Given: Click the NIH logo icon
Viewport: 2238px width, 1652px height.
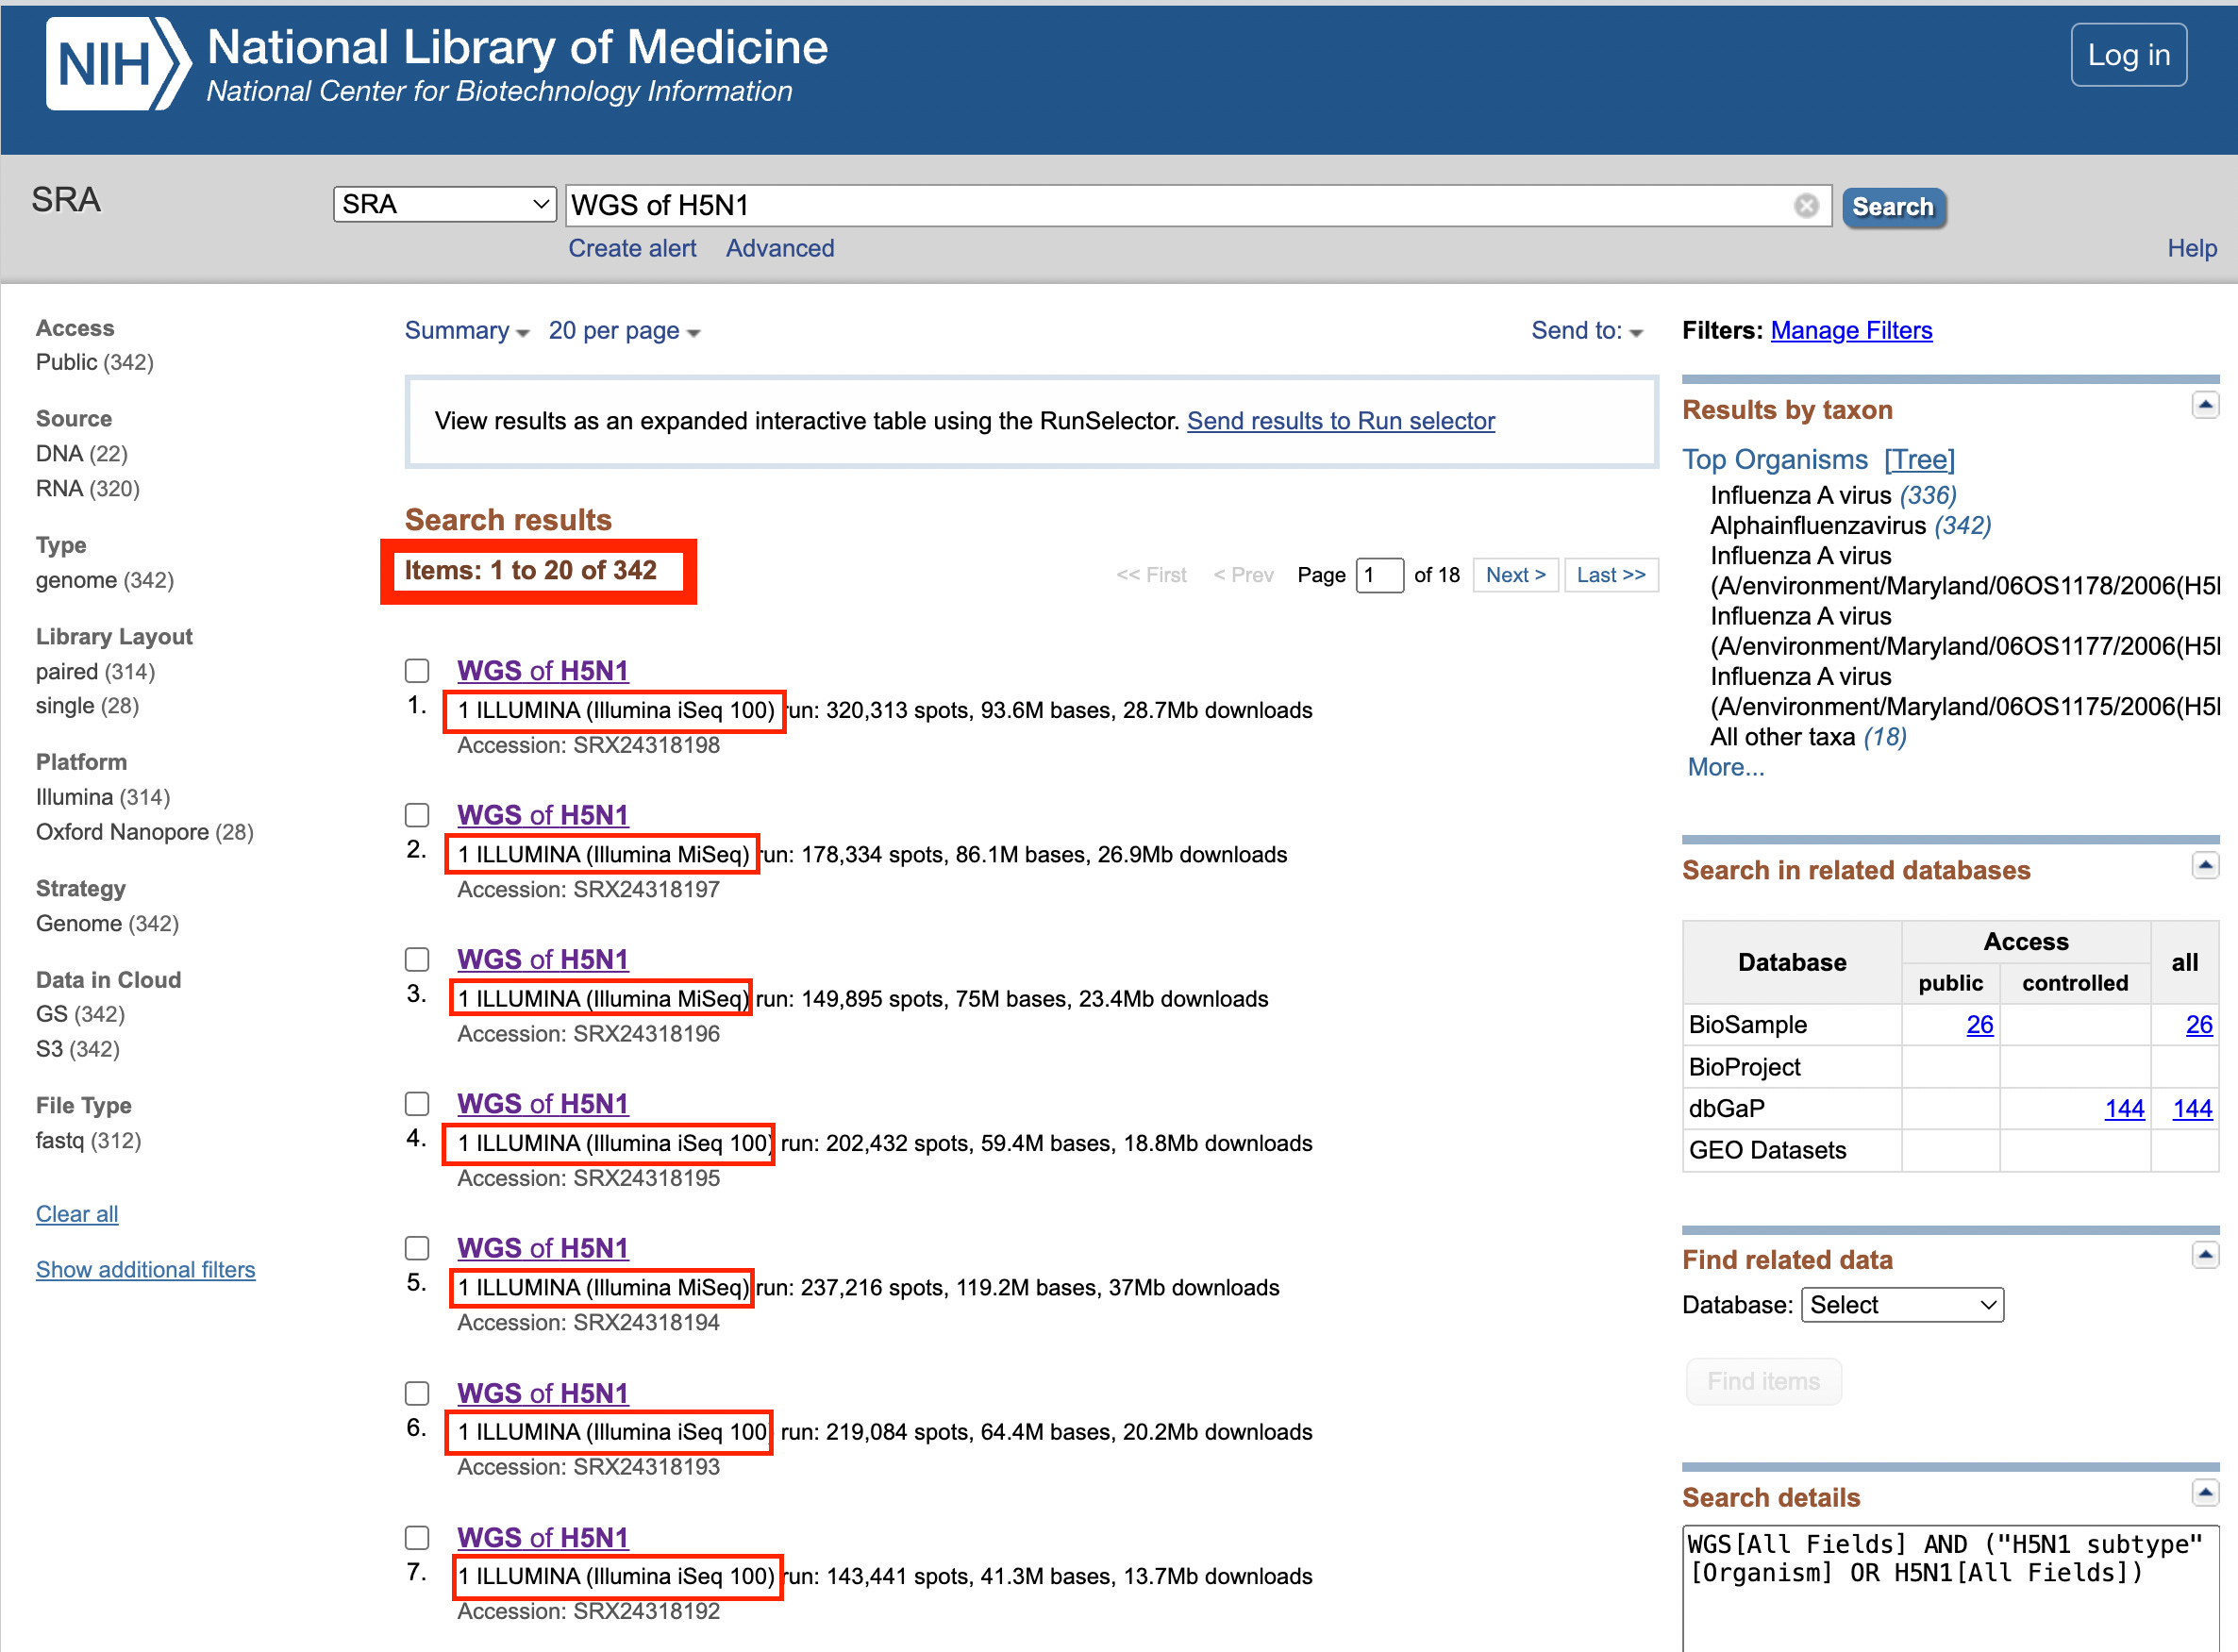Looking at the screenshot, I should tap(117, 64).
